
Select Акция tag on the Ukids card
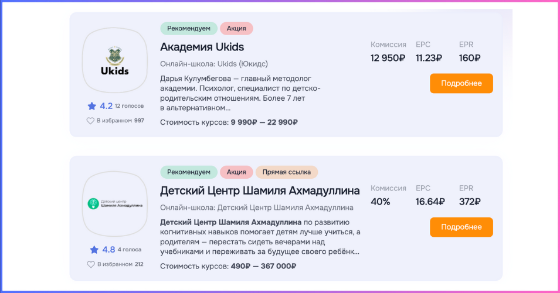click(x=236, y=28)
